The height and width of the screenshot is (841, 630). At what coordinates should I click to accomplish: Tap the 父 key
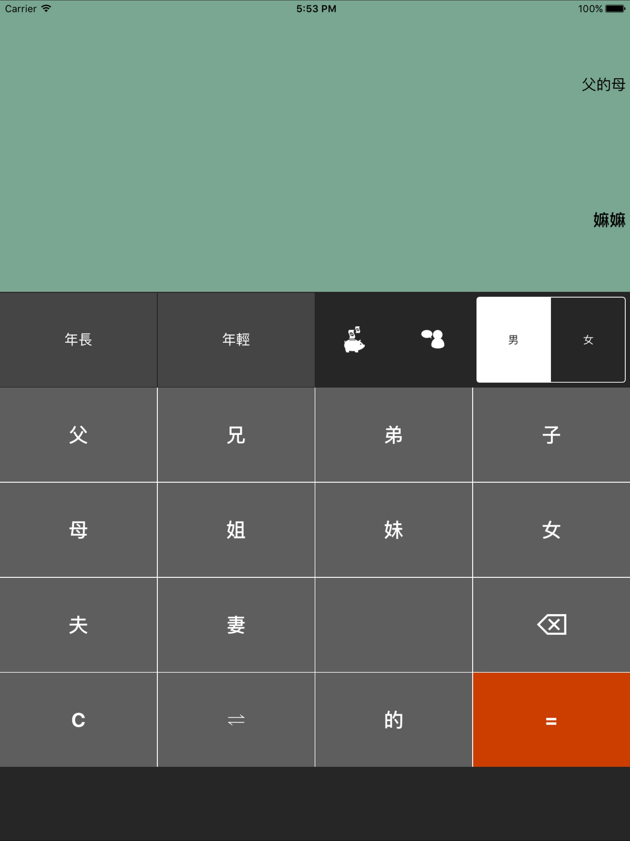coord(78,435)
